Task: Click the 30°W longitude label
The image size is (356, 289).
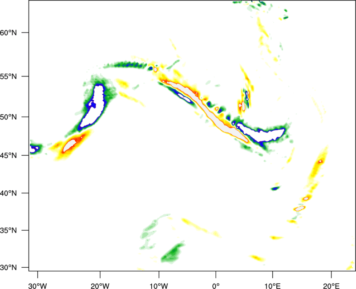Action: click(x=37, y=286)
